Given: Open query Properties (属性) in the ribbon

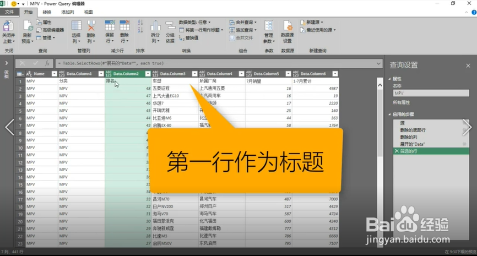Looking at the screenshot, I should point(44,22).
